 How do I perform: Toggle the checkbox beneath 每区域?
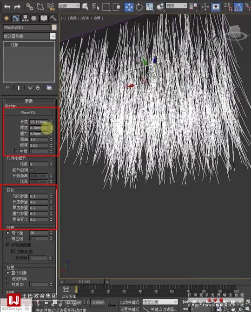pyautogui.click(x=8, y=244)
